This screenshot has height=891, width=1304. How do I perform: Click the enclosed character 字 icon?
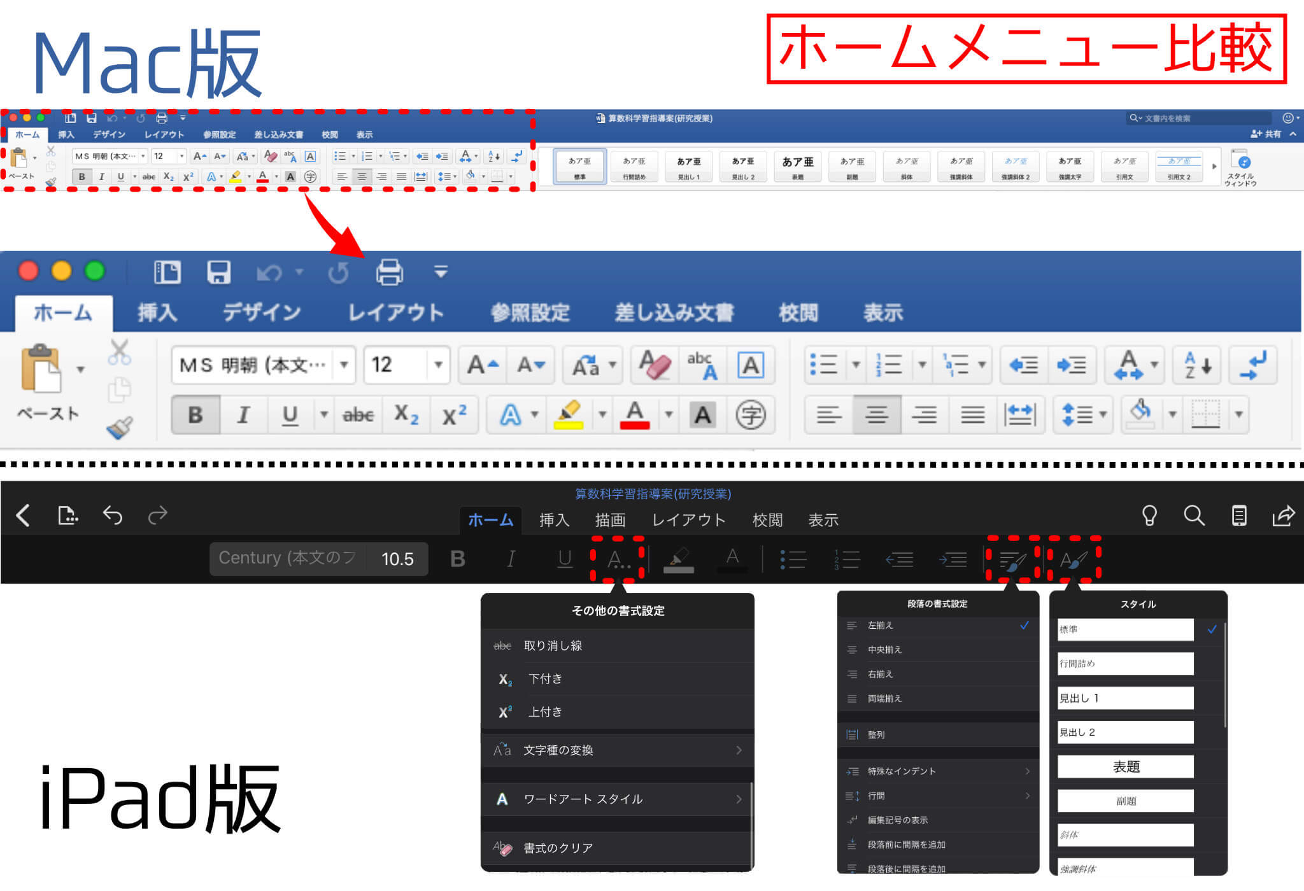click(x=751, y=415)
